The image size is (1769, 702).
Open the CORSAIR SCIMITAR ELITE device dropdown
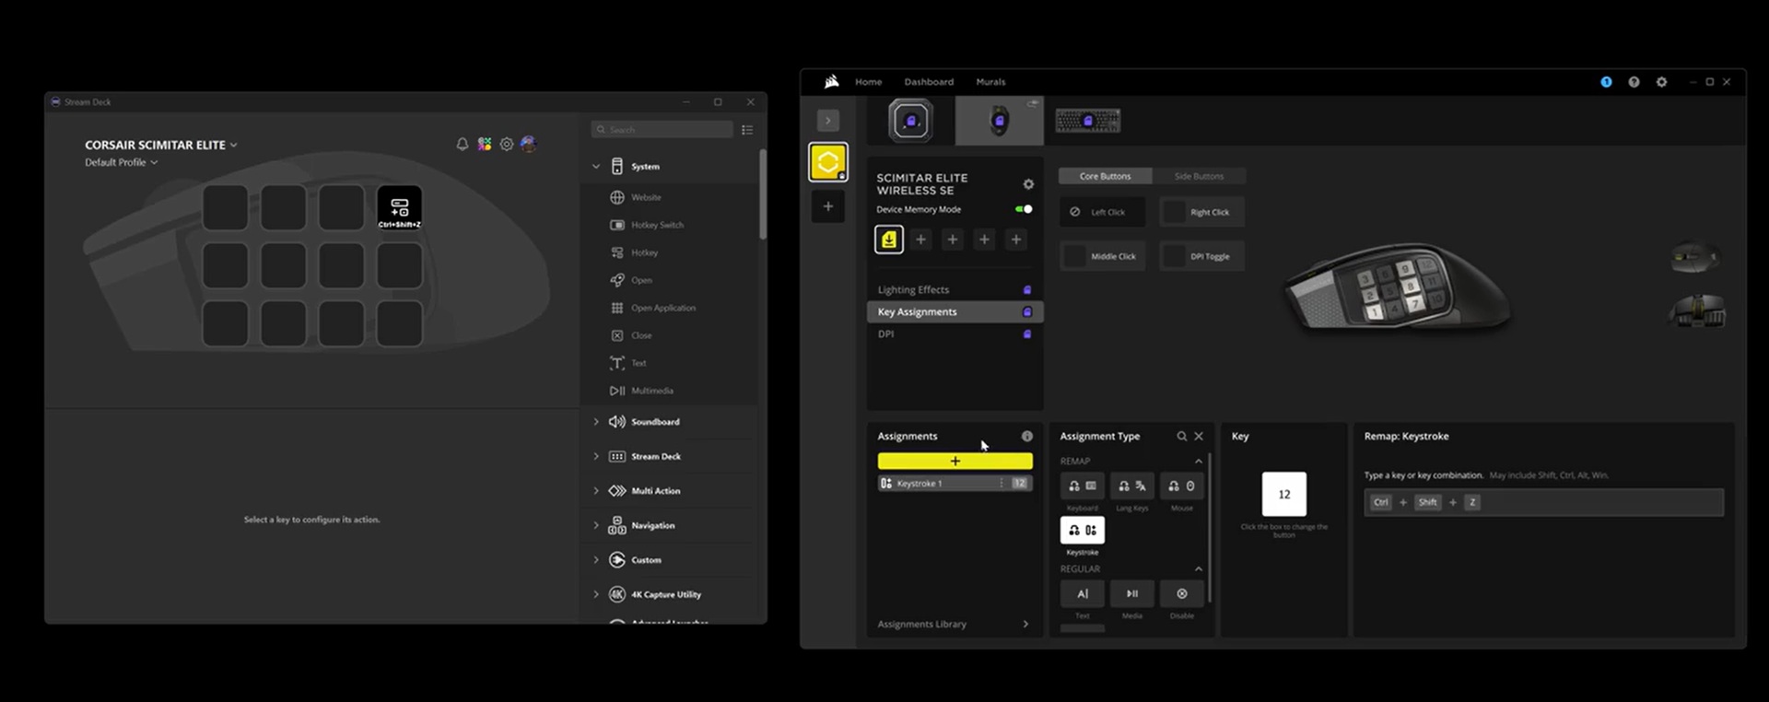pyautogui.click(x=161, y=145)
